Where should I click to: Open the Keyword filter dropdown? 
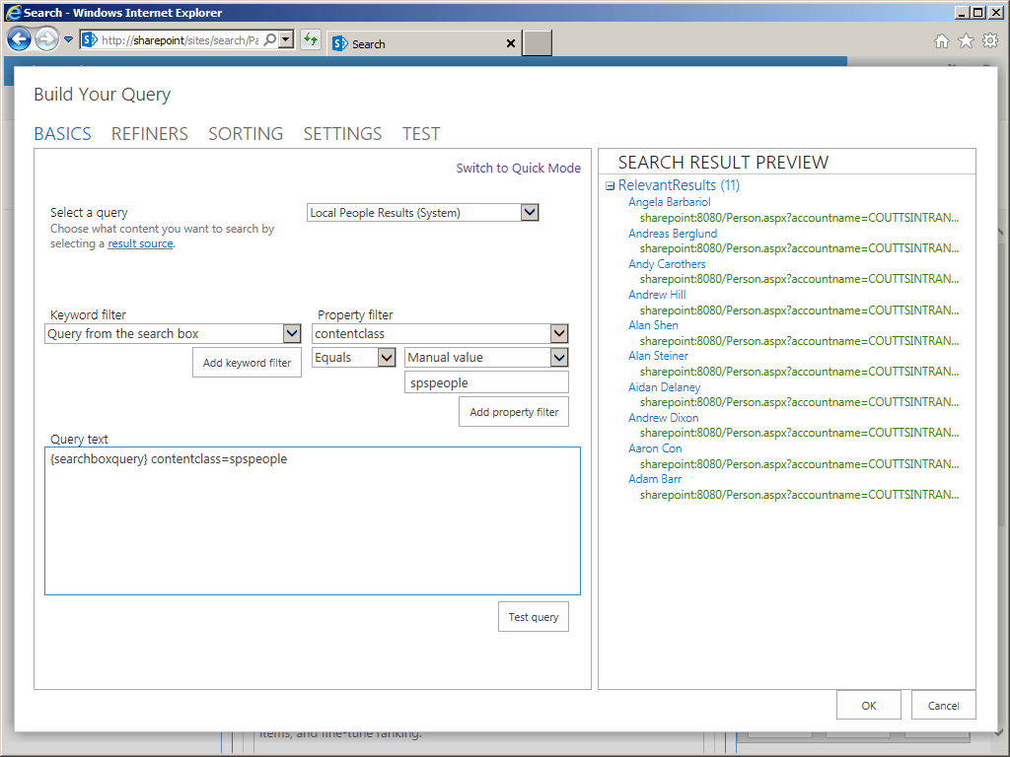(292, 333)
